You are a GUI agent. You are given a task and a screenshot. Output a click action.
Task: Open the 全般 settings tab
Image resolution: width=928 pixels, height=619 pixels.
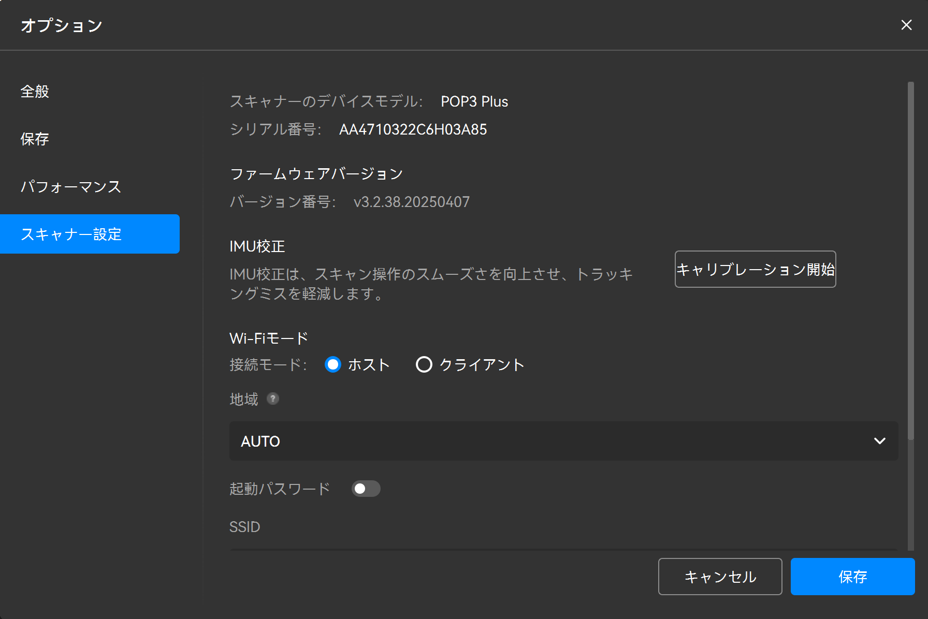point(35,92)
